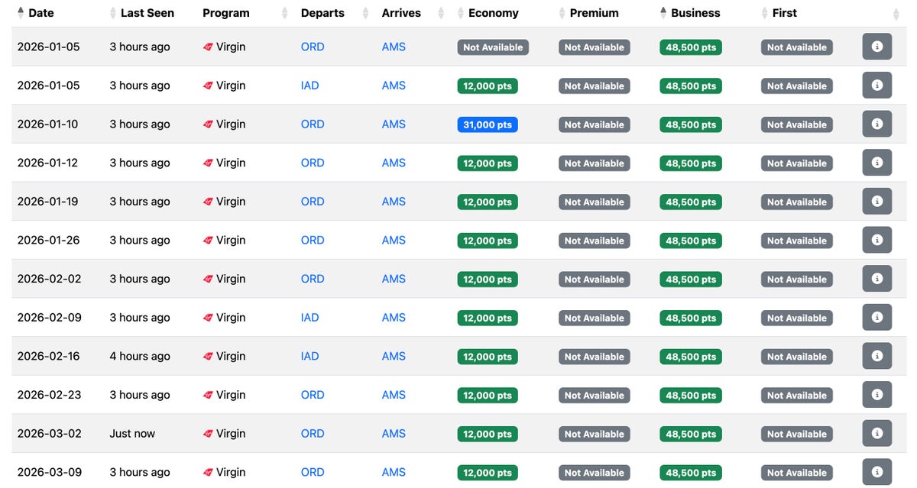This screenshot has height=488, width=917.
Task: Open ORD link in 2026-02-23 row
Action: tap(313, 395)
